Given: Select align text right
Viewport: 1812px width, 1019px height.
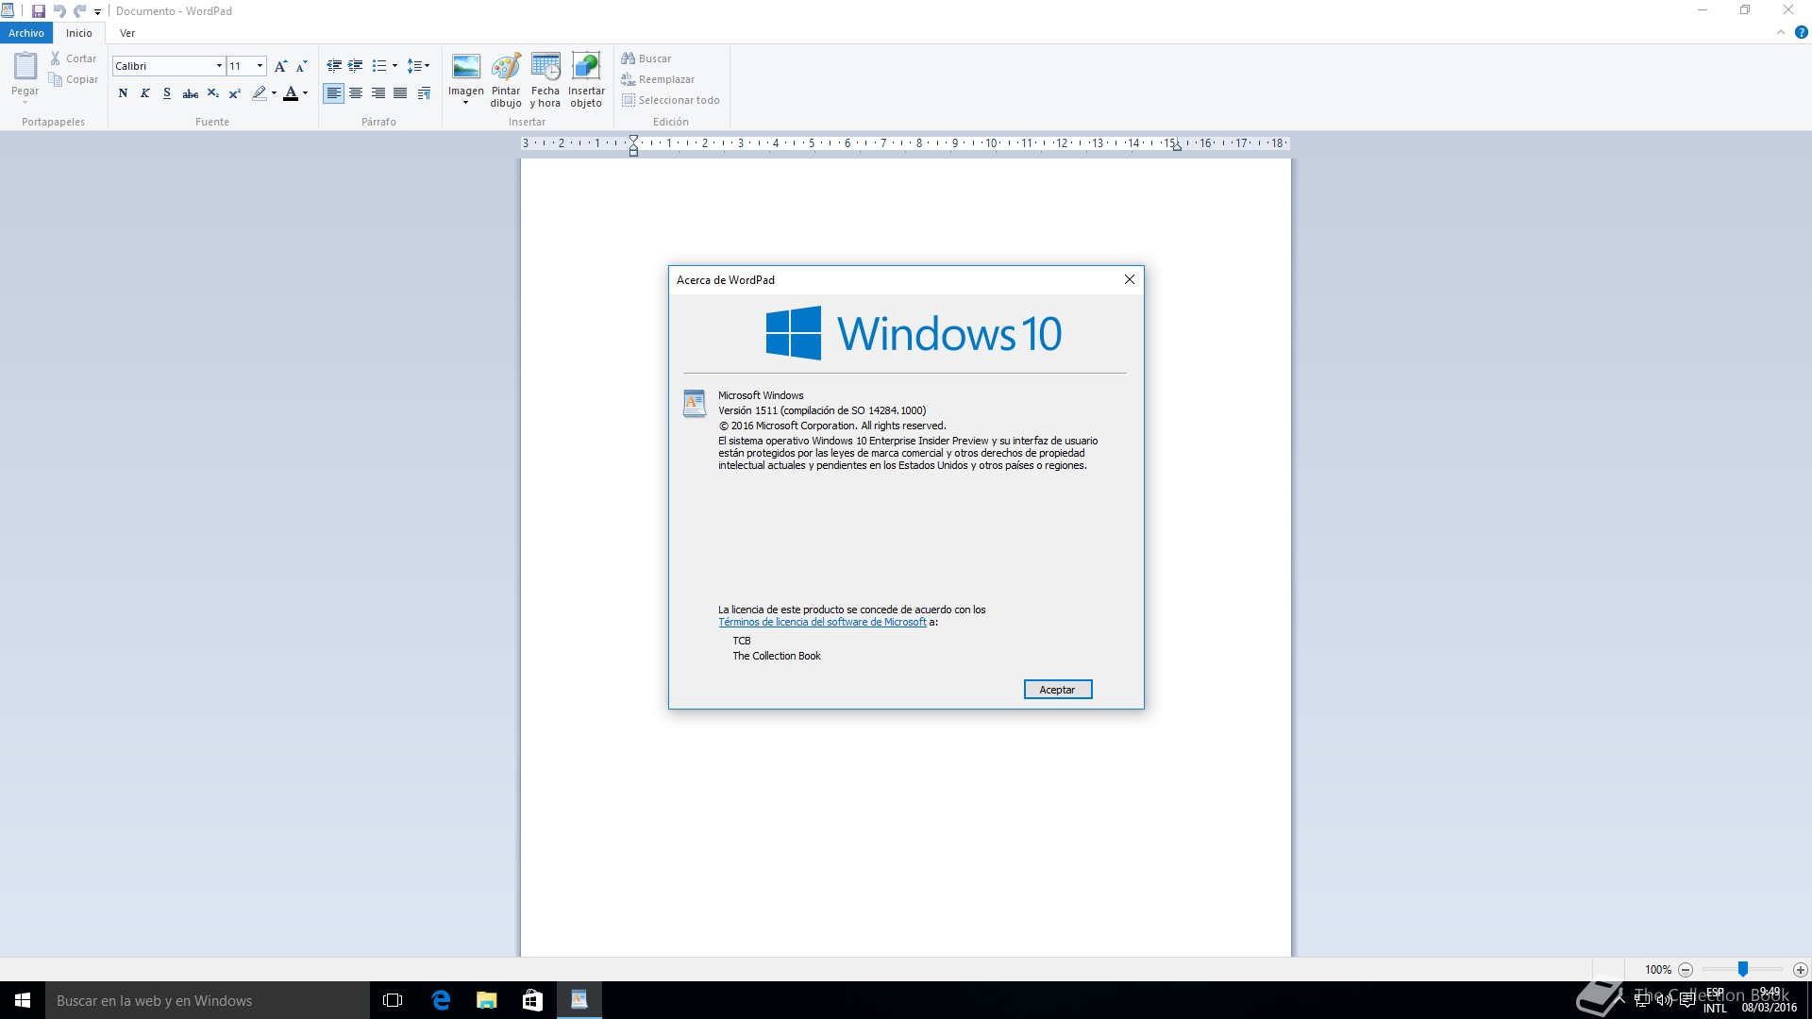Looking at the screenshot, I should [x=378, y=93].
